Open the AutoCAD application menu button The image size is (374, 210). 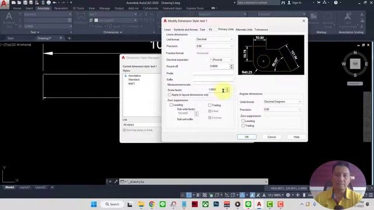4,3
